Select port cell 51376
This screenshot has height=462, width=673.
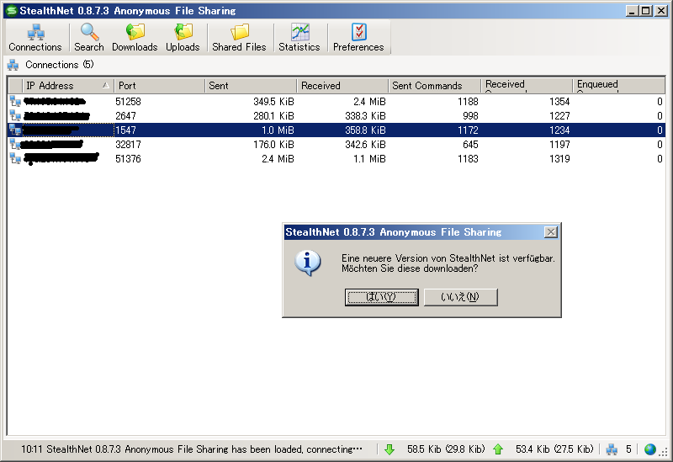coord(128,158)
